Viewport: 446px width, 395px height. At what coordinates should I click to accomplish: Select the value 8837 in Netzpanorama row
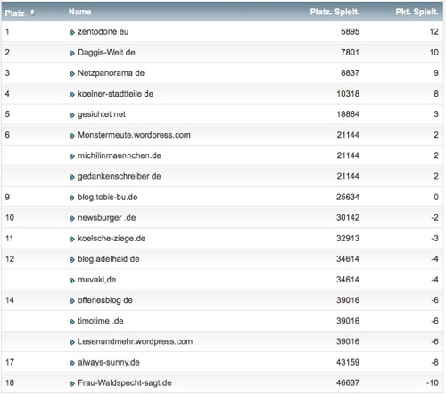tap(350, 73)
